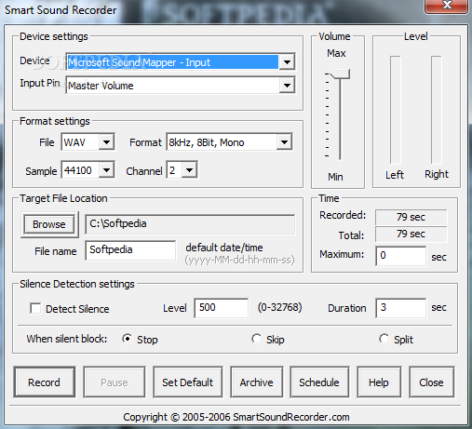Open the File type WAV dropdown
This screenshot has height=429, width=472.
pyautogui.click(x=106, y=142)
